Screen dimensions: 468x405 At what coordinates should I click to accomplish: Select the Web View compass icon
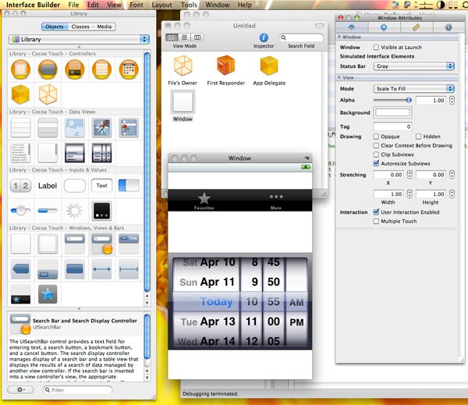point(101,127)
